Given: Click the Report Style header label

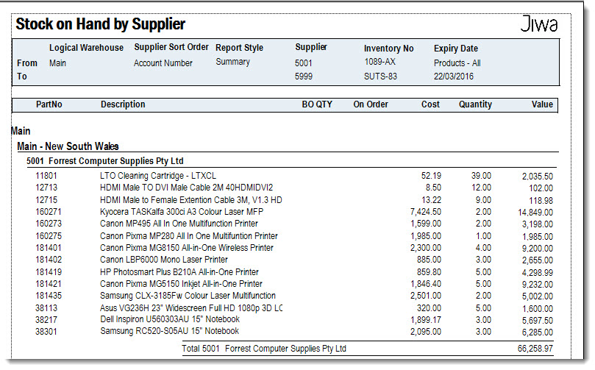Looking at the screenshot, I should click(240, 48).
